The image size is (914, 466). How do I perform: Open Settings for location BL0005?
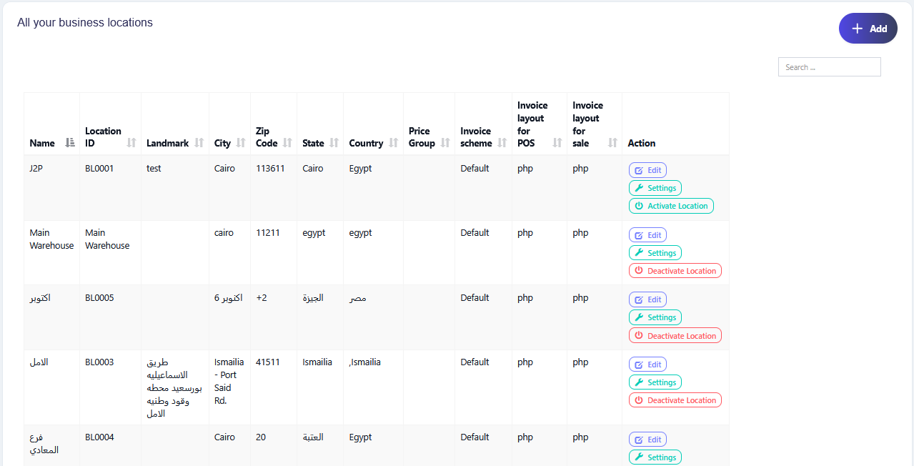[x=655, y=317]
